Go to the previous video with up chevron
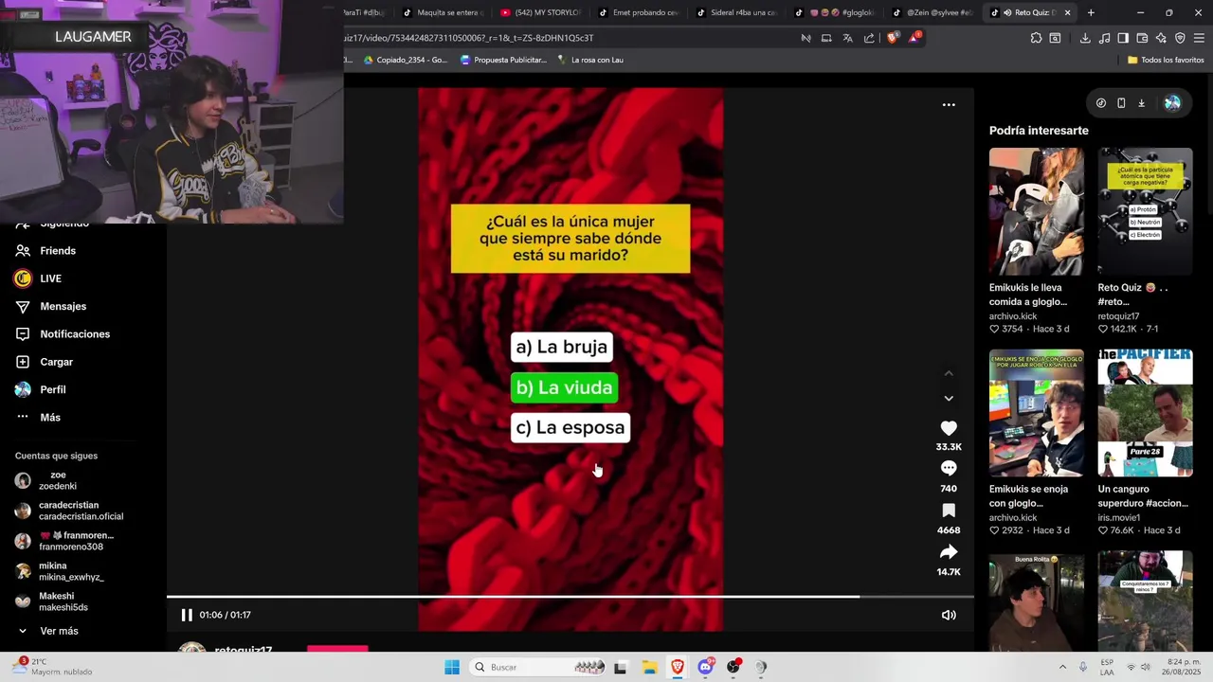This screenshot has height=682, width=1213. click(949, 373)
